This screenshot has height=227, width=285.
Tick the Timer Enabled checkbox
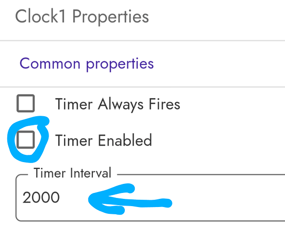tap(26, 140)
